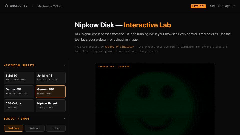The width and height of the screenshot is (240, 135).
Task: Follow the Analog TV Simulator link
Action: click(119, 47)
